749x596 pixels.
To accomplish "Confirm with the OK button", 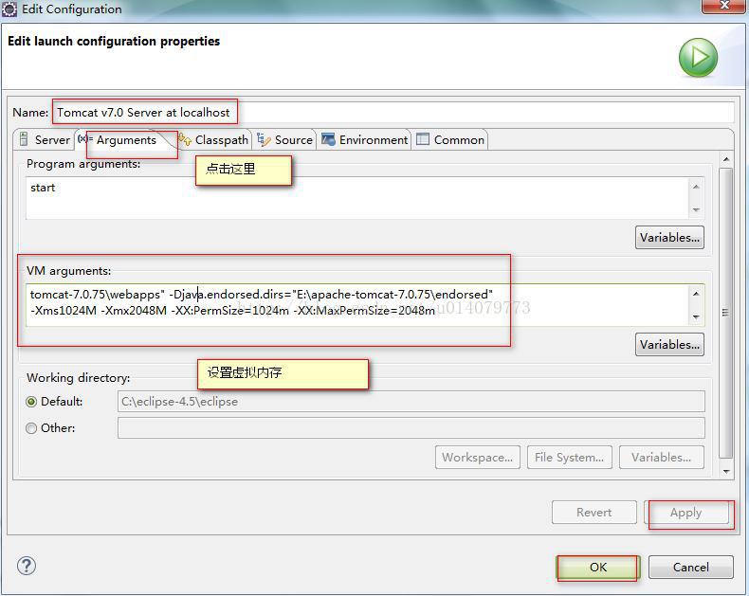I will pyautogui.click(x=598, y=567).
